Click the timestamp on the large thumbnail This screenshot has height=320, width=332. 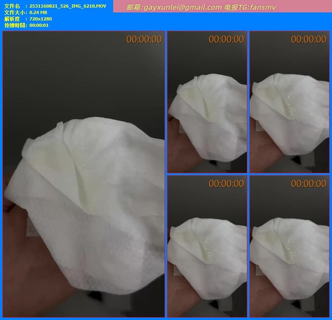coord(144,39)
